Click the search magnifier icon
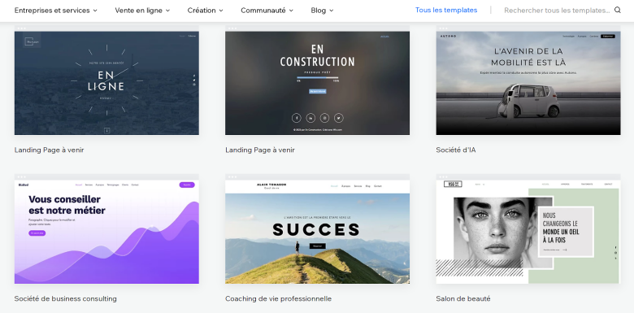The width and height of the screenshot is (634, 313). pos(618,10)
